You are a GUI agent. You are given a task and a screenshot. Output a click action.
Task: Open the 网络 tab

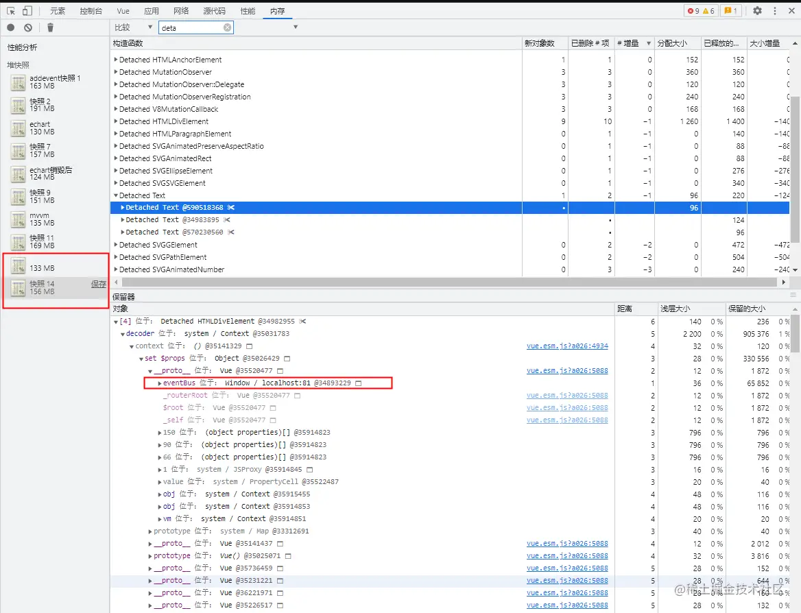tap(181, 11)
